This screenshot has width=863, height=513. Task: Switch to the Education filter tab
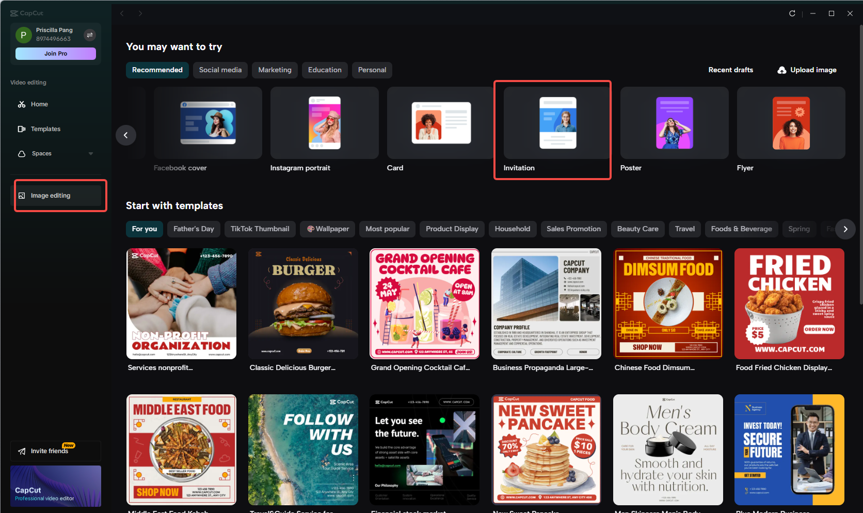click(x=324, y=70)
